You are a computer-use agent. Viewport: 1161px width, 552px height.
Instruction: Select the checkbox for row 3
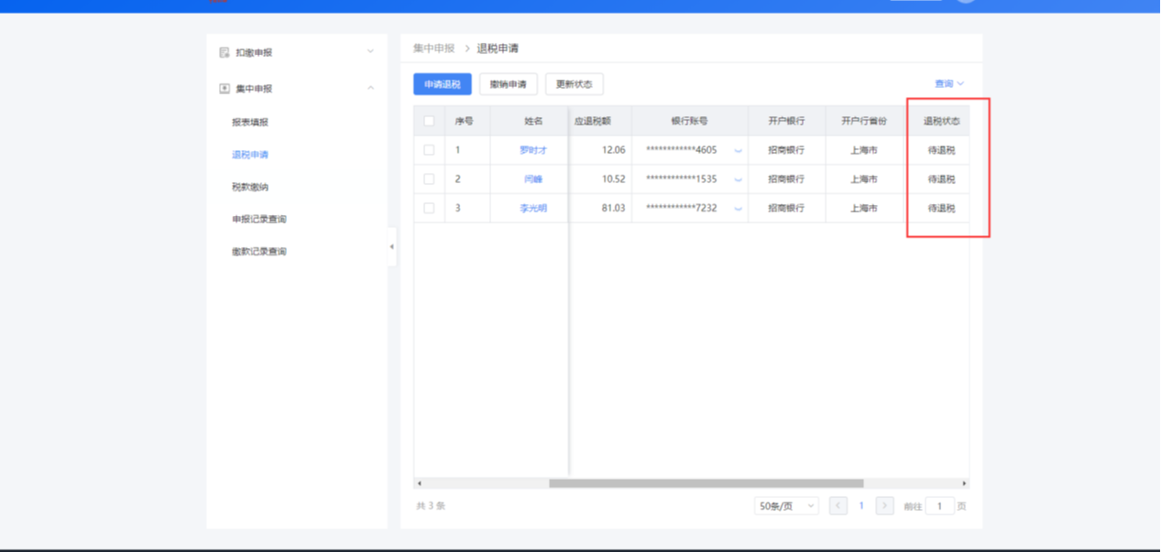pos(429,209)
